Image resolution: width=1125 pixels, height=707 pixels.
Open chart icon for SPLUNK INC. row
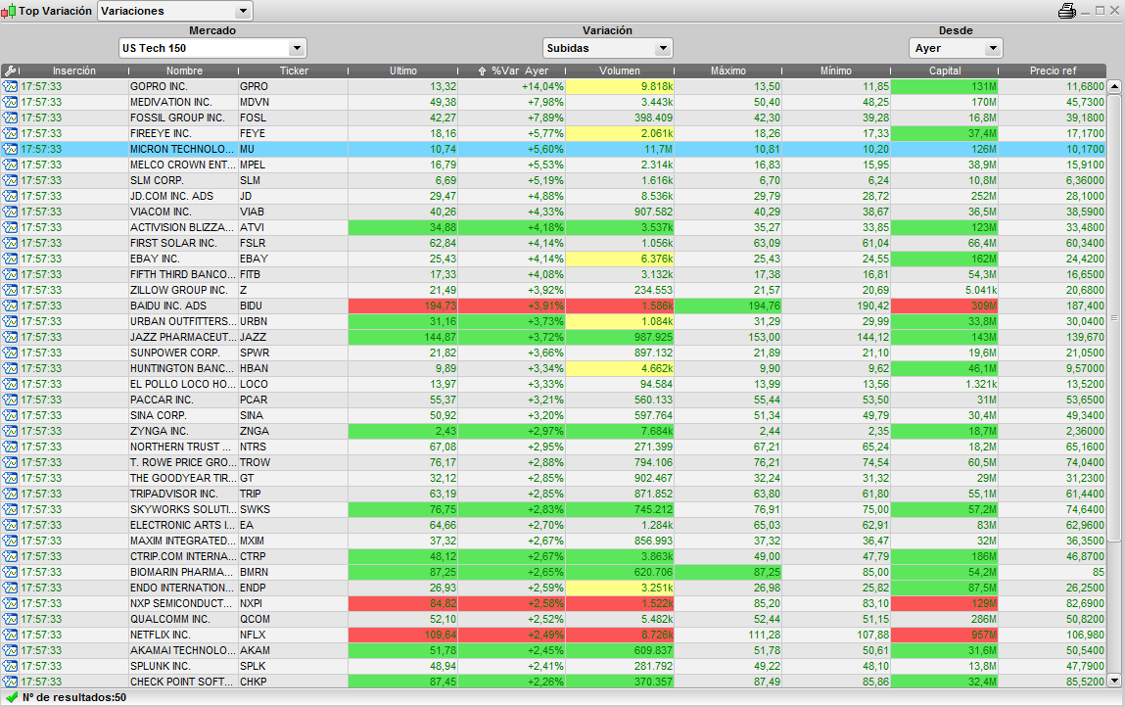tap(10, 667)
